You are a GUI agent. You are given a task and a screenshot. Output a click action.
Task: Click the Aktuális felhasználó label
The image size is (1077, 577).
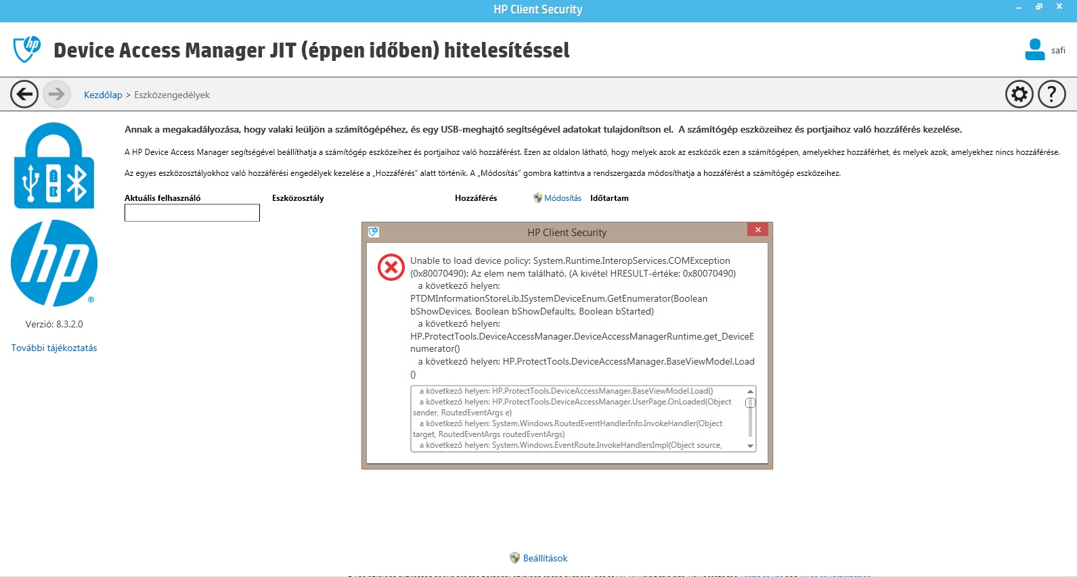click(x=162, y=198)
